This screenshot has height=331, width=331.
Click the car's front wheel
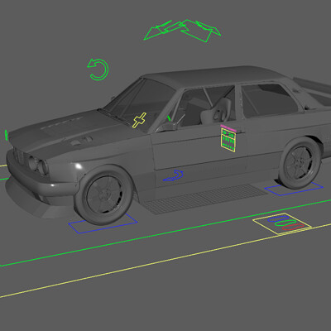104,194
